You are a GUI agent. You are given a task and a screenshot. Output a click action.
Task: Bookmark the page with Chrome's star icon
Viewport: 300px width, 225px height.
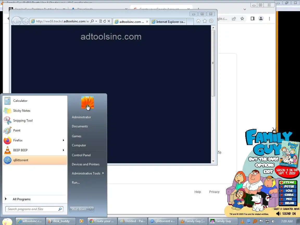(x=242, y=18)
